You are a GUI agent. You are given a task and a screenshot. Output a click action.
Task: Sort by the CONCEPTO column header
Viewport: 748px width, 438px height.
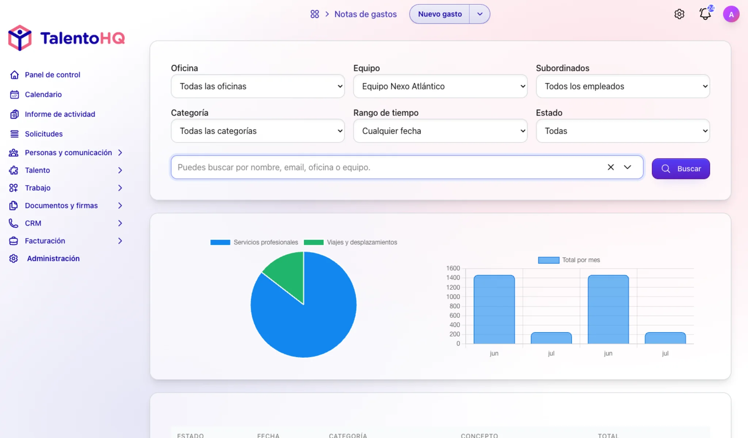point(479,435)
